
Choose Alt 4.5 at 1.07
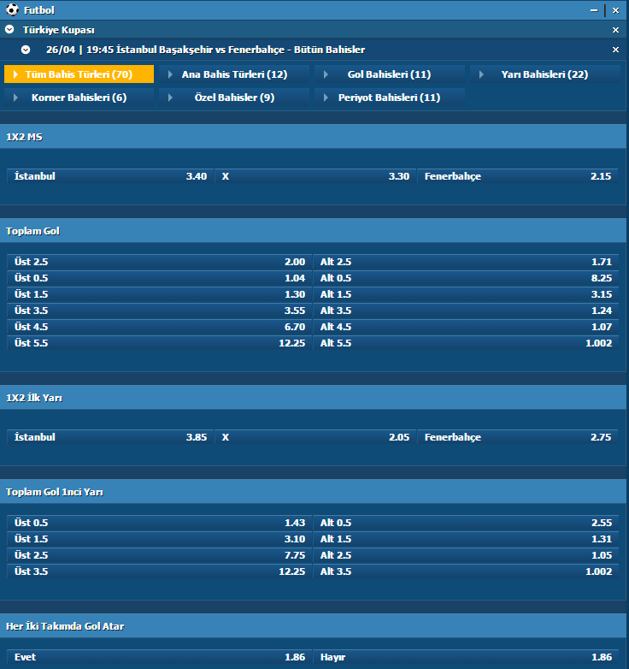466,327
